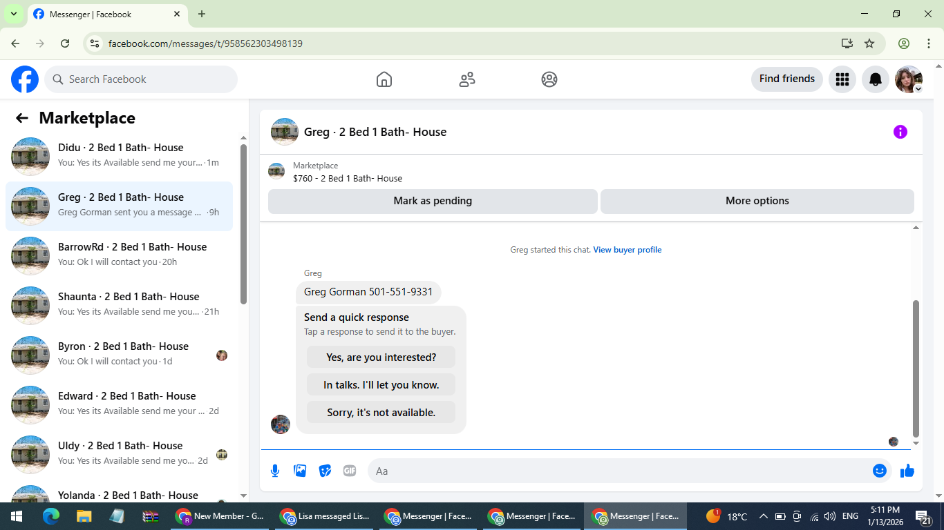Switch to New Member taskbar window
The height and width of the screenshot is (530, 944).
(x=221, y=516)
